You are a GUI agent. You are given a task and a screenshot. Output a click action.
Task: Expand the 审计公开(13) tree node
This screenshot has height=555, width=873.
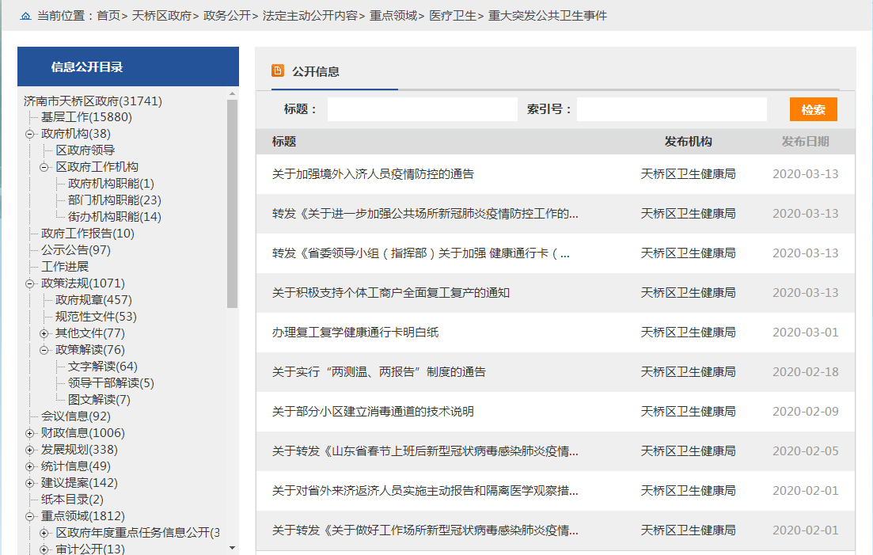coord(44,550)
